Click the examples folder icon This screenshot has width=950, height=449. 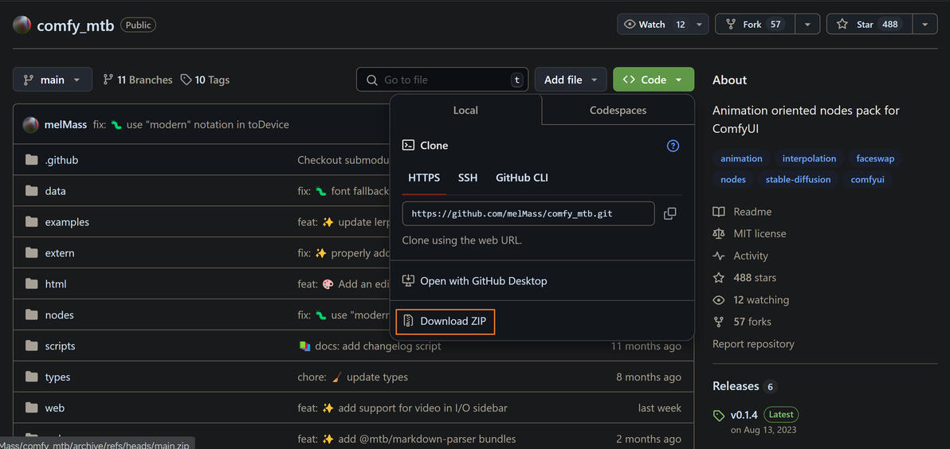tap(32, 222)
